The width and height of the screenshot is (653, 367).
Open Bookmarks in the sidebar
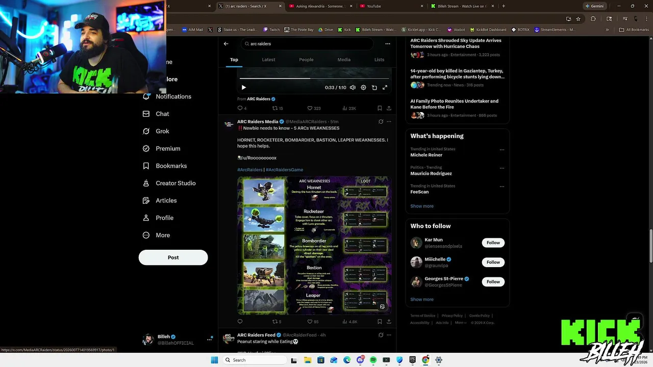165,166
